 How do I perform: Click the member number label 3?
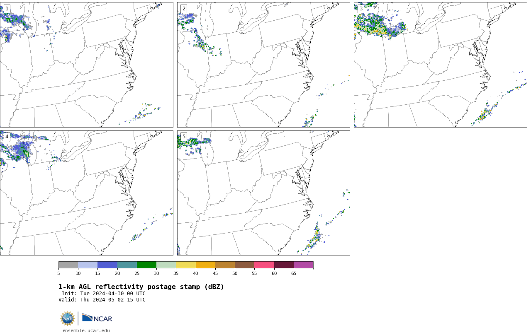(360, 9)
